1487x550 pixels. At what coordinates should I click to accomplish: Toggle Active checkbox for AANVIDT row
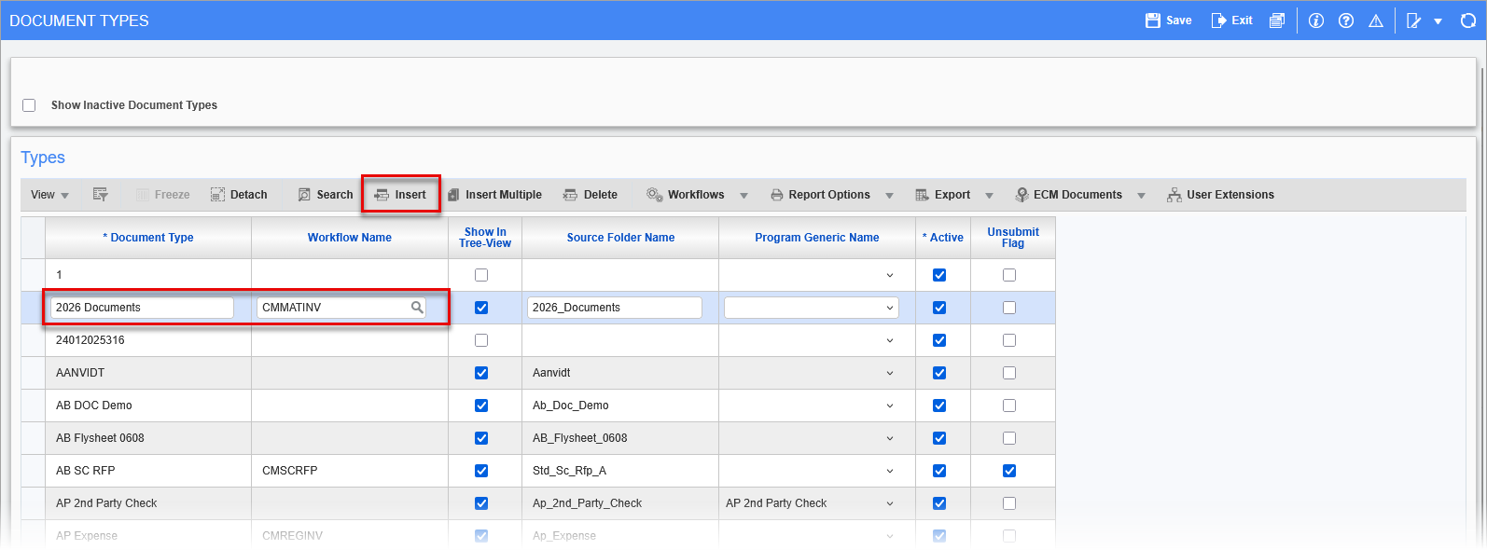click(x=939, y=373)
